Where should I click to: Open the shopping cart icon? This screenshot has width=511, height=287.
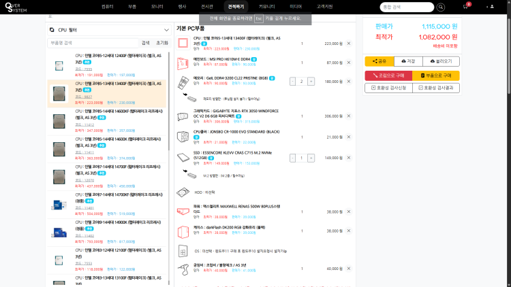pos(465,6)
